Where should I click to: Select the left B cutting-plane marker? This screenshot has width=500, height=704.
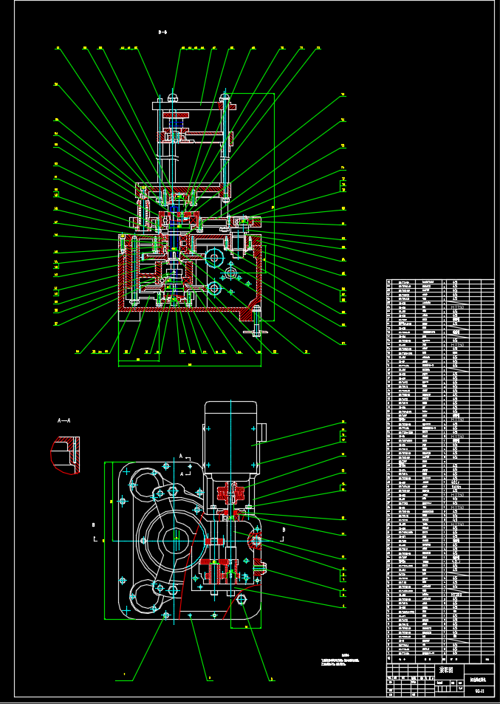tap(95, 532)
